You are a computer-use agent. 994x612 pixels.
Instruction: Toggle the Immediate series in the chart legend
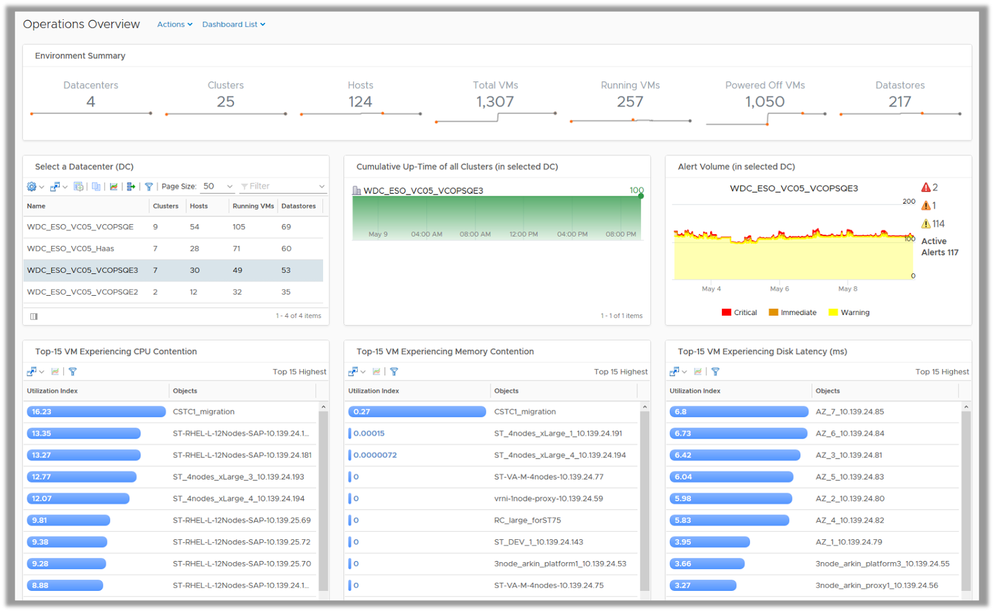[x=793, y=313]
